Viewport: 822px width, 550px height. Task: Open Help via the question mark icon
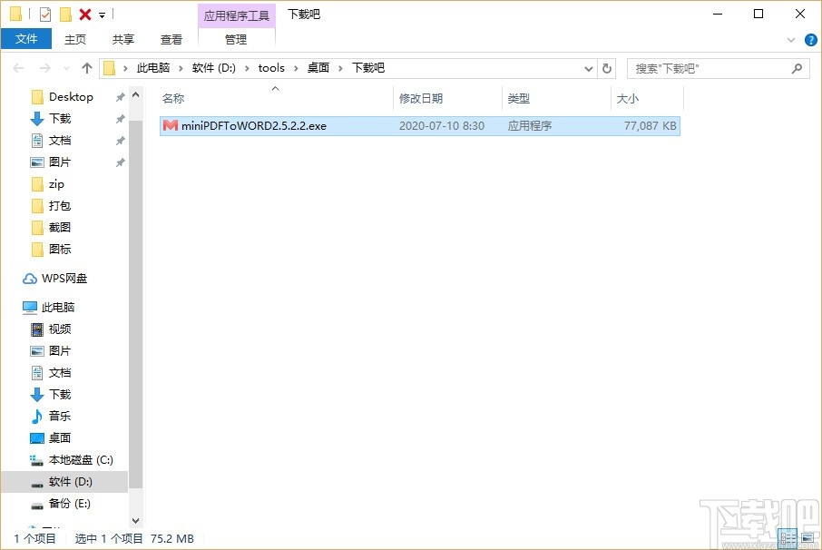[810, 39]
